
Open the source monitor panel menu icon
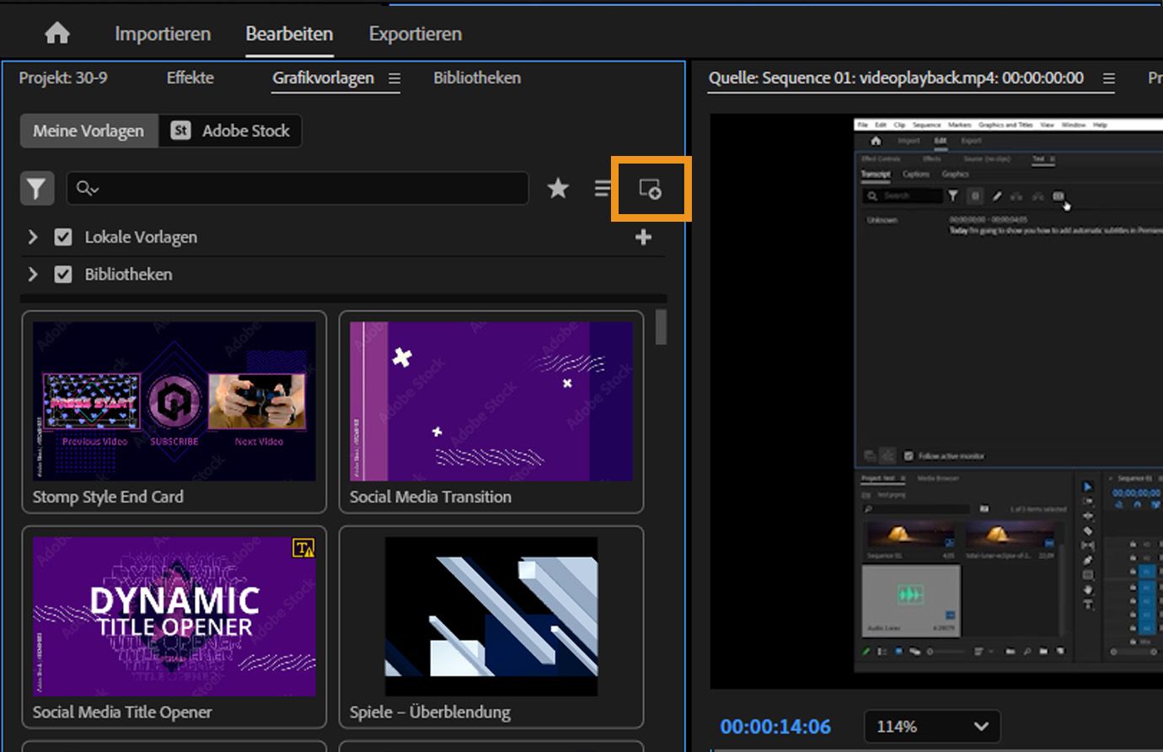pos(1109,78)
